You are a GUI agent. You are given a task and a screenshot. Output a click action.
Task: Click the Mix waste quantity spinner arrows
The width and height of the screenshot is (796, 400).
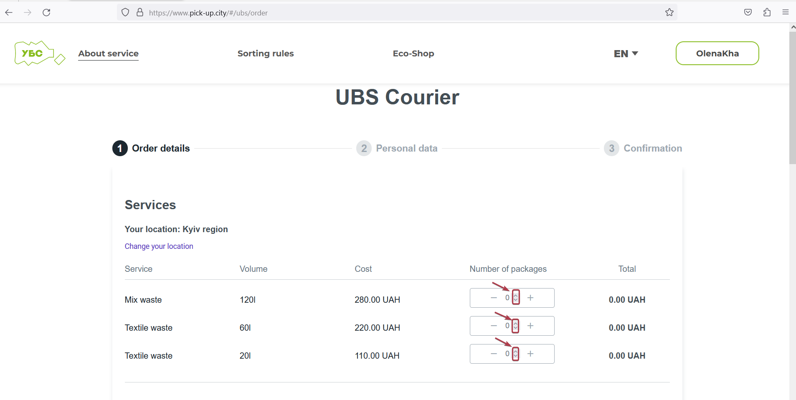(x=516, y=297)
